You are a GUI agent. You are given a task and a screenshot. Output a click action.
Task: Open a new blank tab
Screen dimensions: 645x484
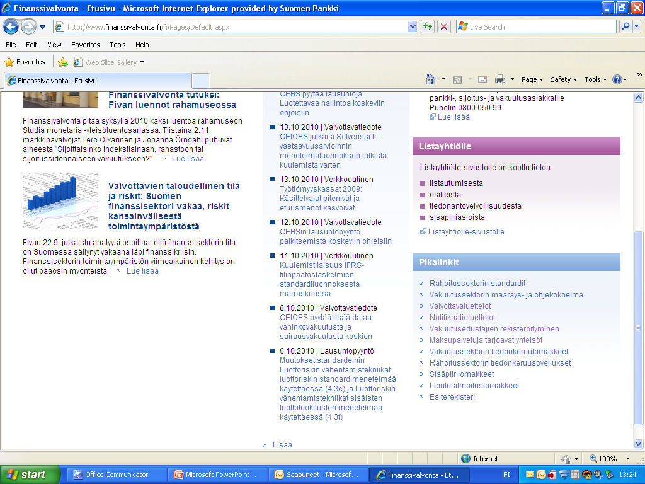point(201,81)
